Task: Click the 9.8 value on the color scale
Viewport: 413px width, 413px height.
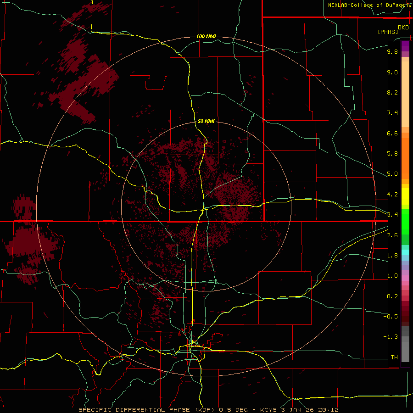Action: [x=392, y=51]
